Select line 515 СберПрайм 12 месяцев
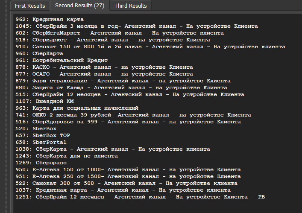 coord(130,94)
